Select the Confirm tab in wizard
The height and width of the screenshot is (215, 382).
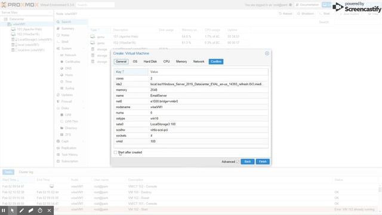(x=216, y=62)
